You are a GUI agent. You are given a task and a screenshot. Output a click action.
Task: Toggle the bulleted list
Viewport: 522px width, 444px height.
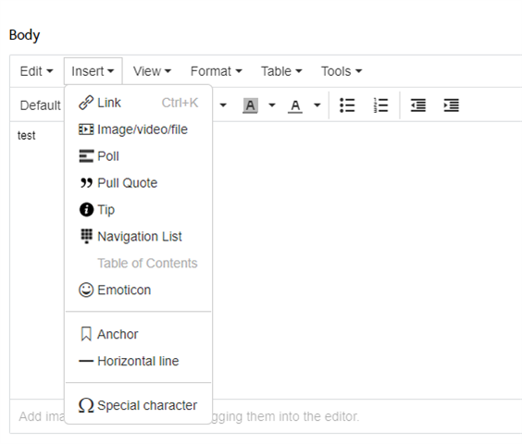click(347, 105)
